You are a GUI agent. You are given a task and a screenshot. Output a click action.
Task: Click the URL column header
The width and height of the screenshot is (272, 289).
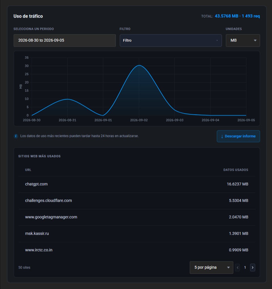[28, 170]
